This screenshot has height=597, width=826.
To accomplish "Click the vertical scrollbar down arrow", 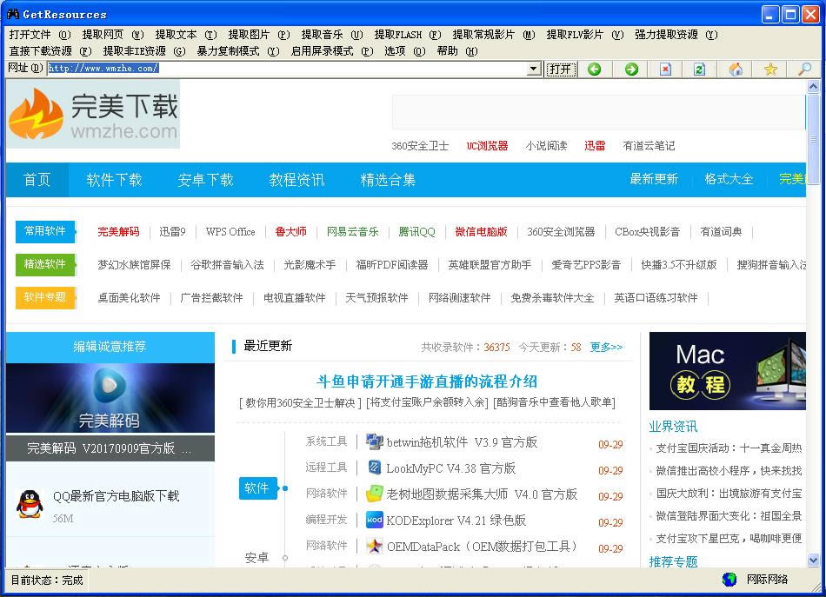I will [x=813, y=560].
